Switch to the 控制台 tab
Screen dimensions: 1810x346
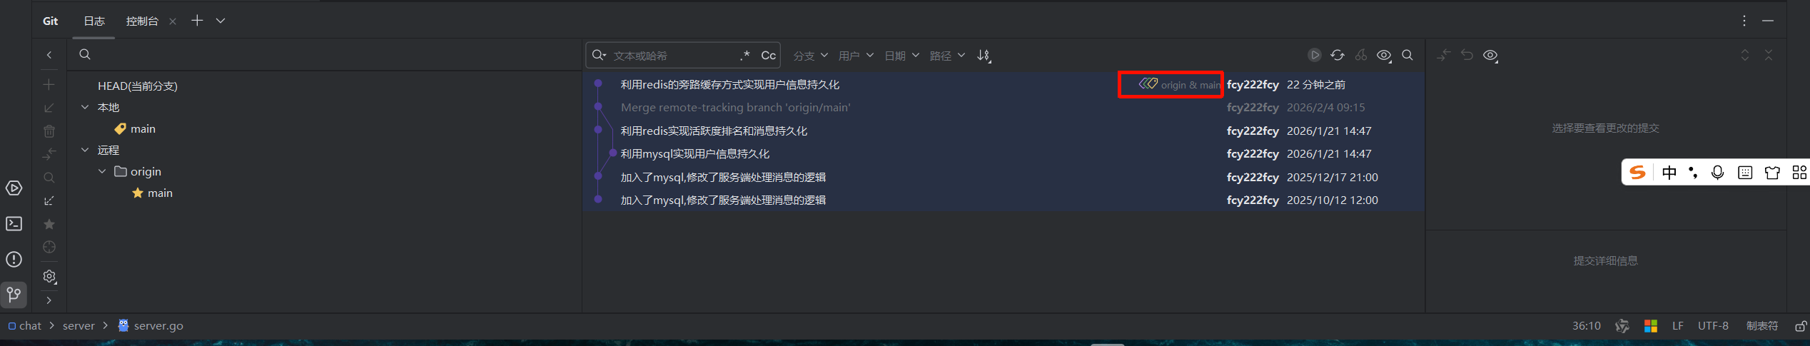tap(142, 21)
